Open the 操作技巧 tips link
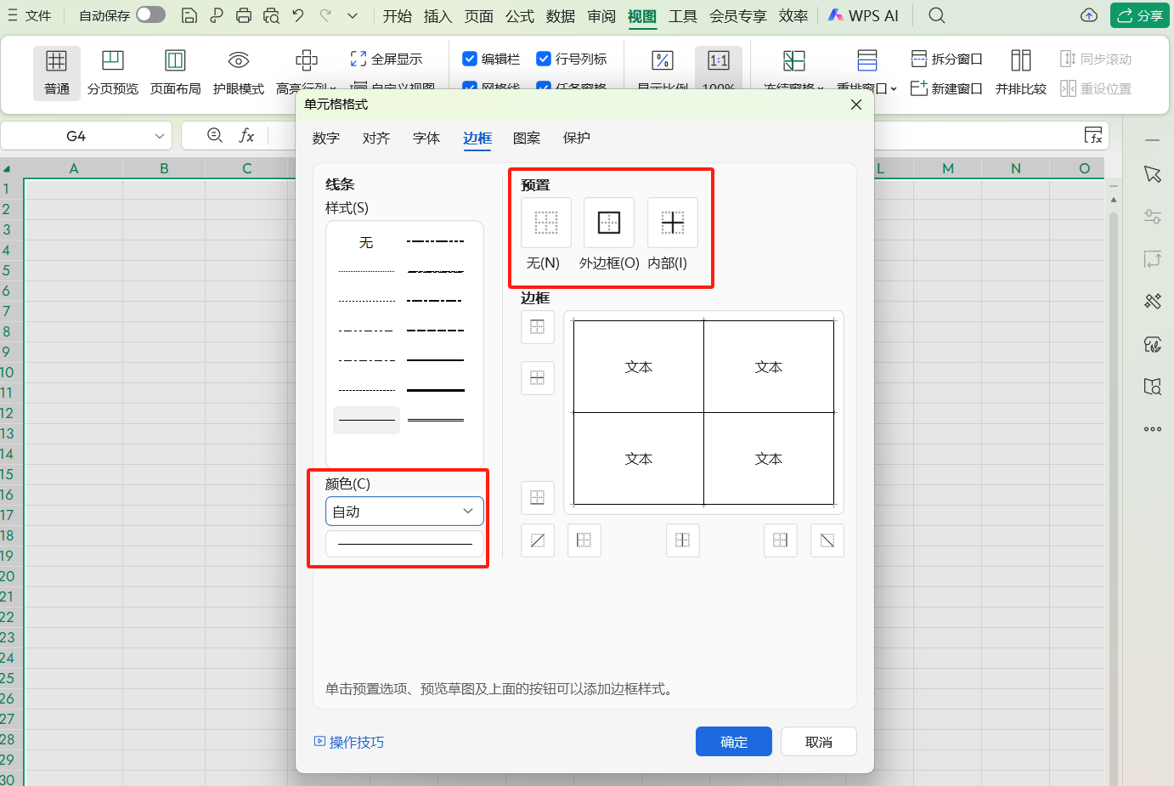 (355, 741)
